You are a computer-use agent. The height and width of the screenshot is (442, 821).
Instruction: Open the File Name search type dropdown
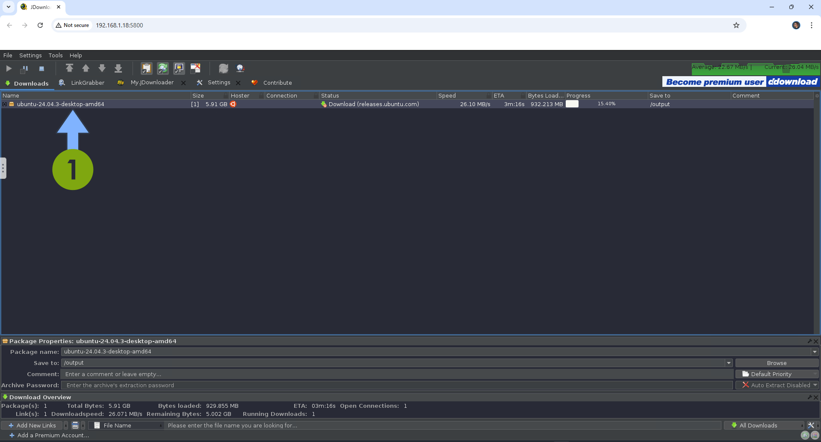pos(127,425)
